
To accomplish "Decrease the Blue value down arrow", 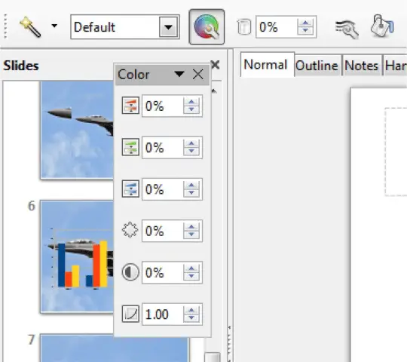I will click(x=191, y=193).
